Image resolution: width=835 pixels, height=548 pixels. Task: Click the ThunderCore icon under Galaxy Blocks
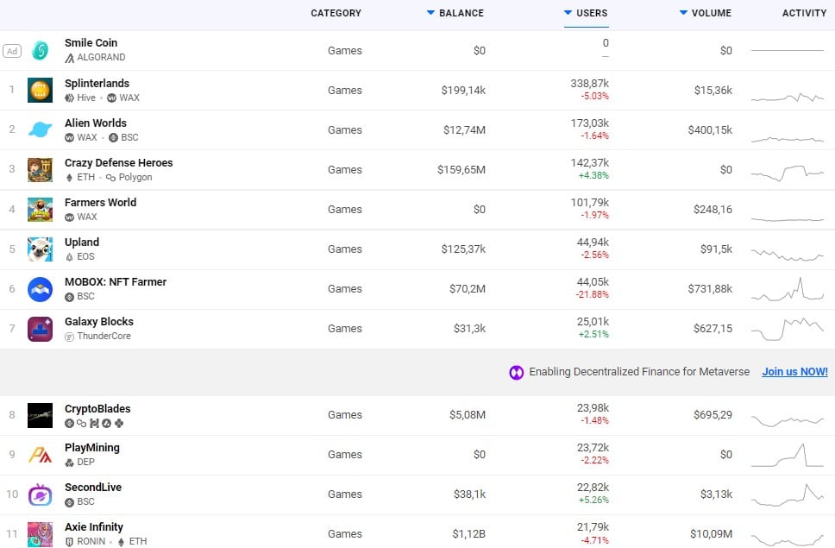point(69,337)
